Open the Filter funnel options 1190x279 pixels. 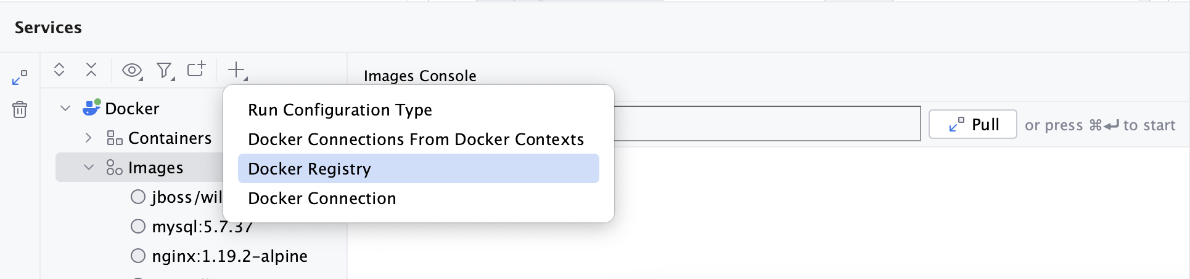tap(164, 71)
